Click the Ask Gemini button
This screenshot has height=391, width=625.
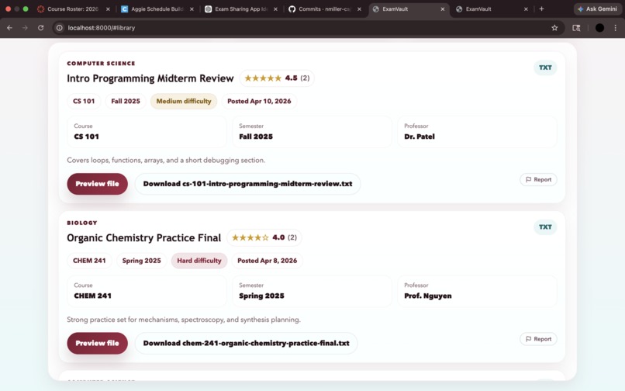point(597,9)
